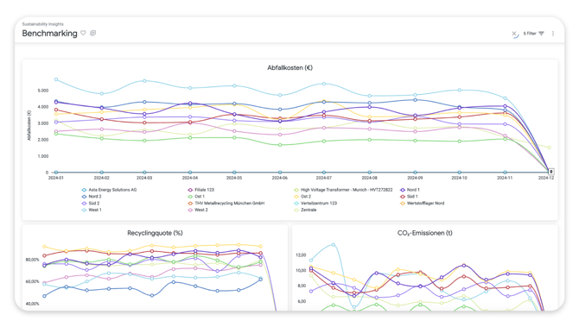Toggle Wertstofflager Nord series visibility
The image size is (579, 327).
[422, 203]
